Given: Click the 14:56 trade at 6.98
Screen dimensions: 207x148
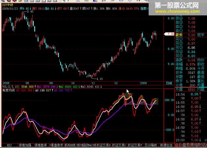Looking at the screenshot, I should [189, 107].
